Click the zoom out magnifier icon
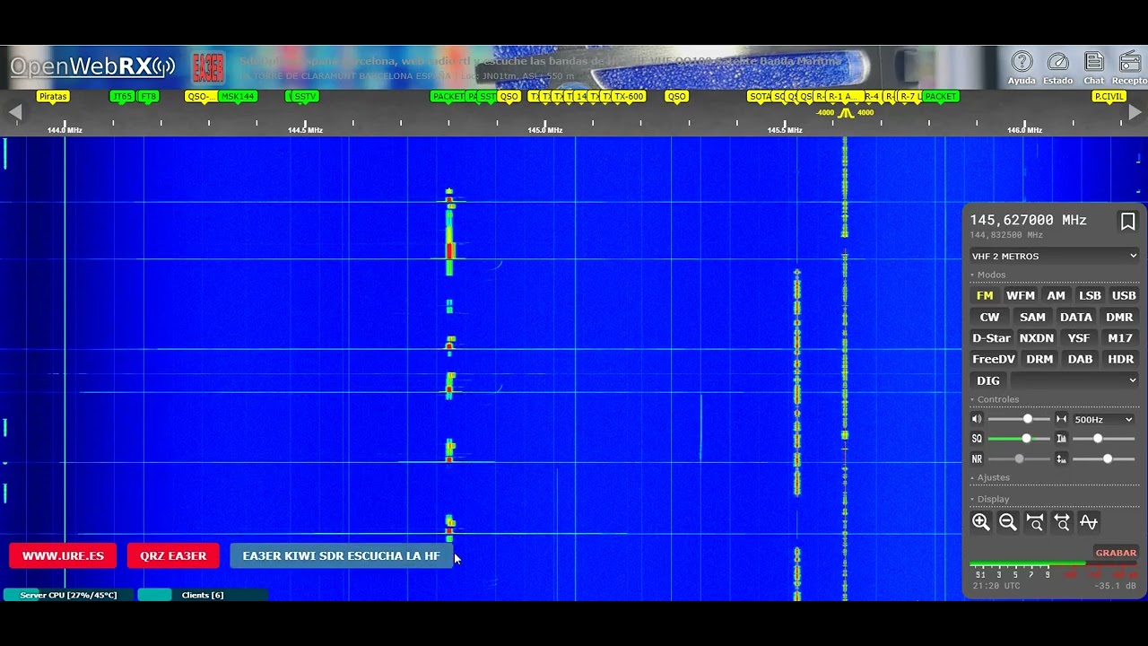 [x=1007, y=522]
